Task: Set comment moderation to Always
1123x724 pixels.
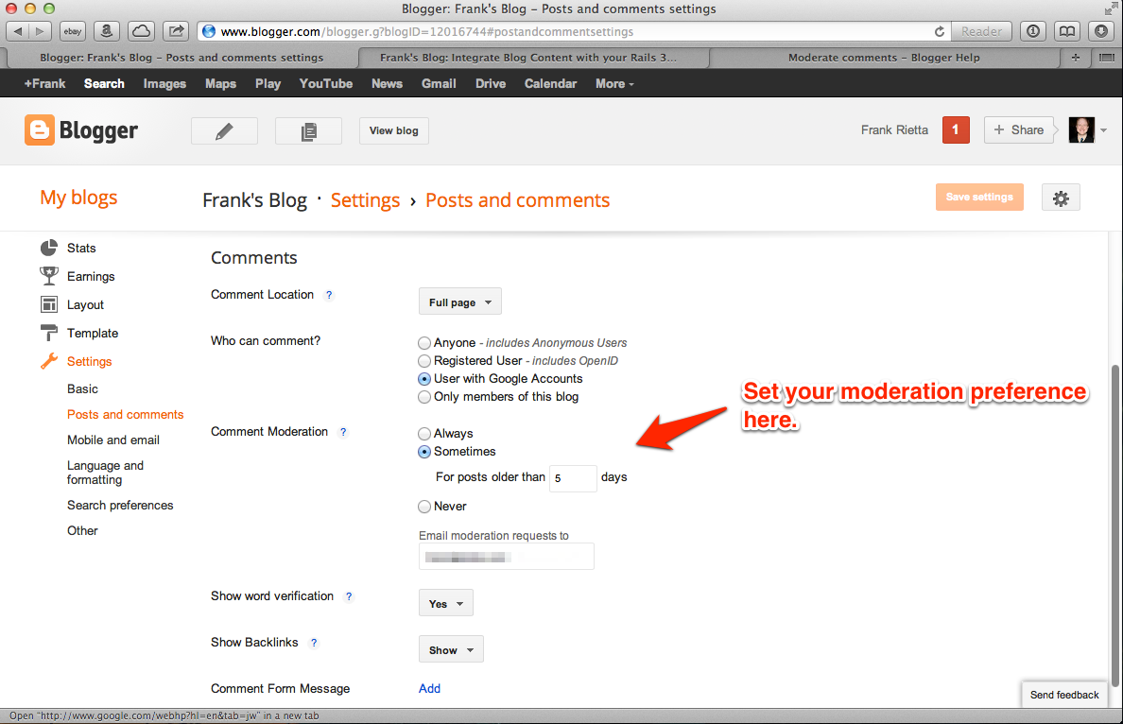Action: [x=424, y=433]
